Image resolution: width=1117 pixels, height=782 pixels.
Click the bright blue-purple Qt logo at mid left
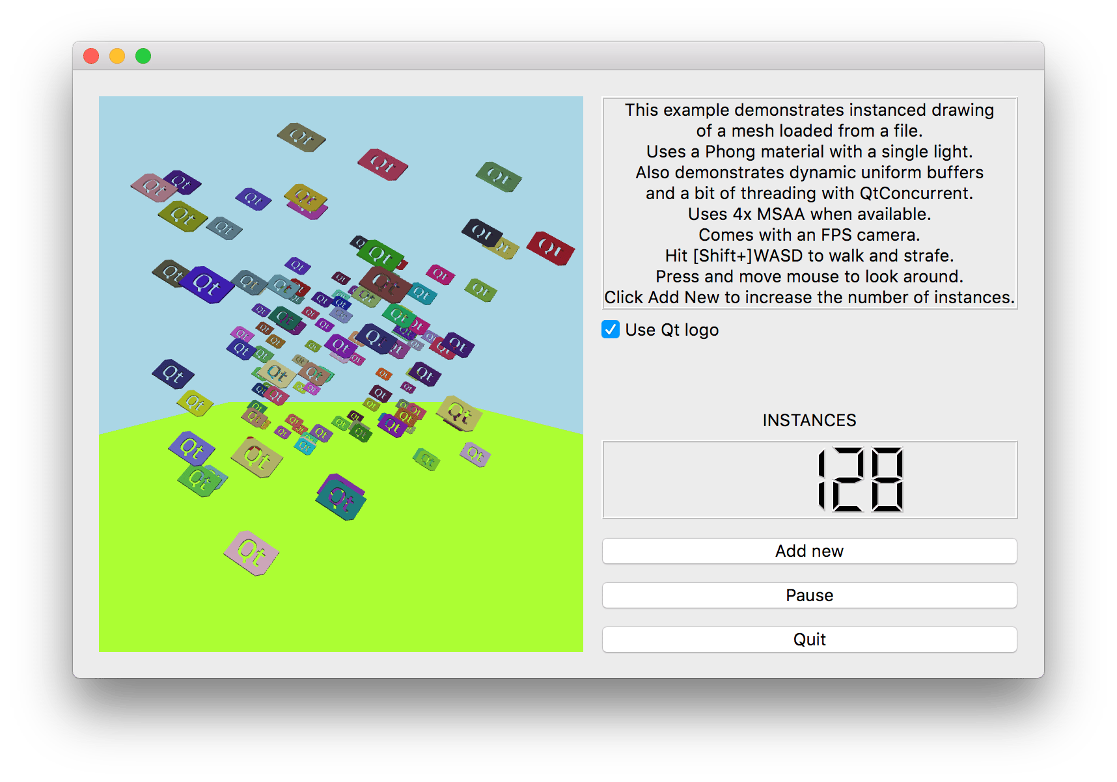point(206,284)
